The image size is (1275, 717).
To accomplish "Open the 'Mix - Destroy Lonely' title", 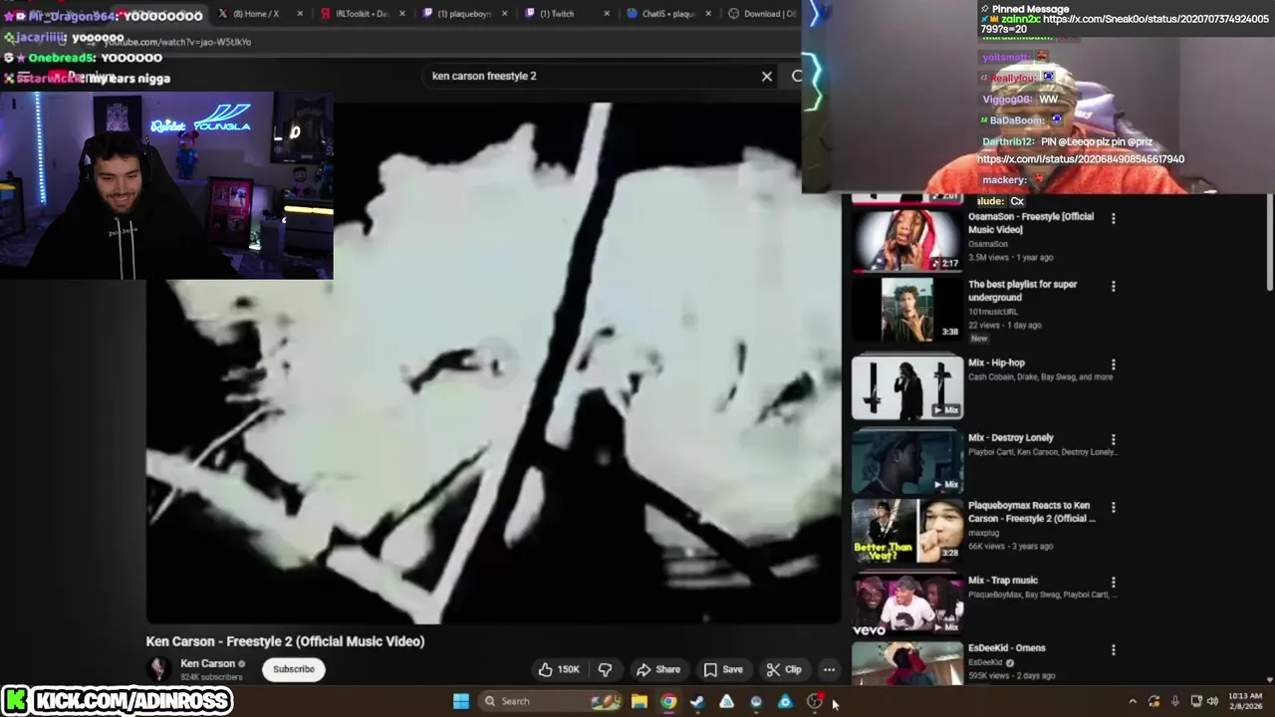I will coord(1010,438).
